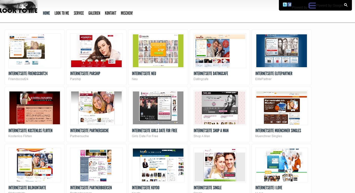This screenshot has width=355, height=193.
Task: Click the 'Internetseite Friendscout24' heading link
Action: (x=28, y=74)
